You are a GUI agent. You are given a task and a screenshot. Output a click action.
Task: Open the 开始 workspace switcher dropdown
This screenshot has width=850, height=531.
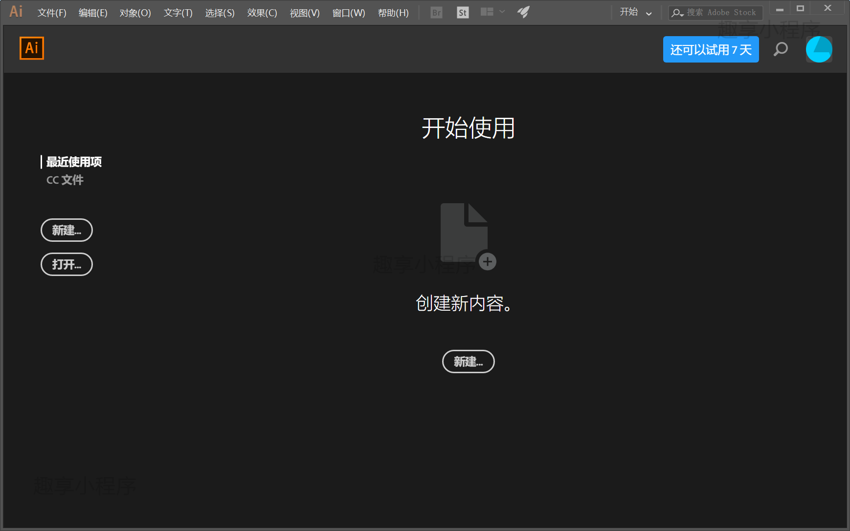[x=636, y=12]
